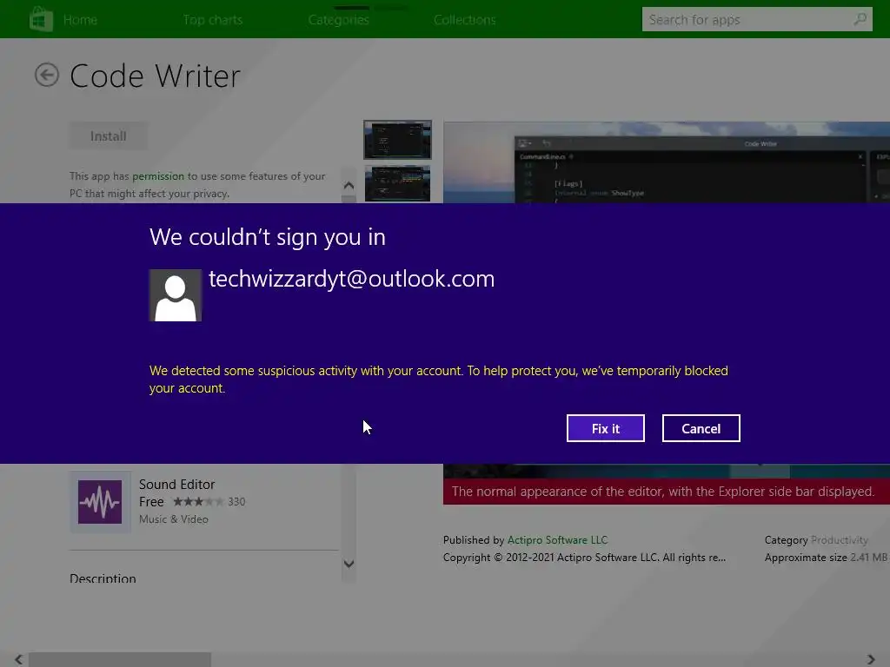
Task: Click the screenshot caption about Explorer side bar
Action: [x=663, y=492]
